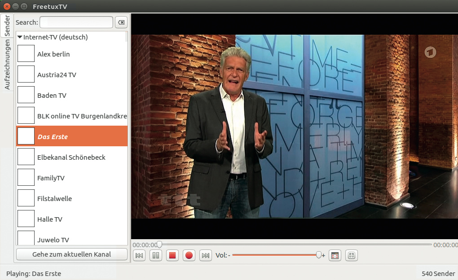The width and height of the screenshot is (458, 280).
Task: Switch to the Sender tab
Action: pyautogui.click(x=7, y=25)
